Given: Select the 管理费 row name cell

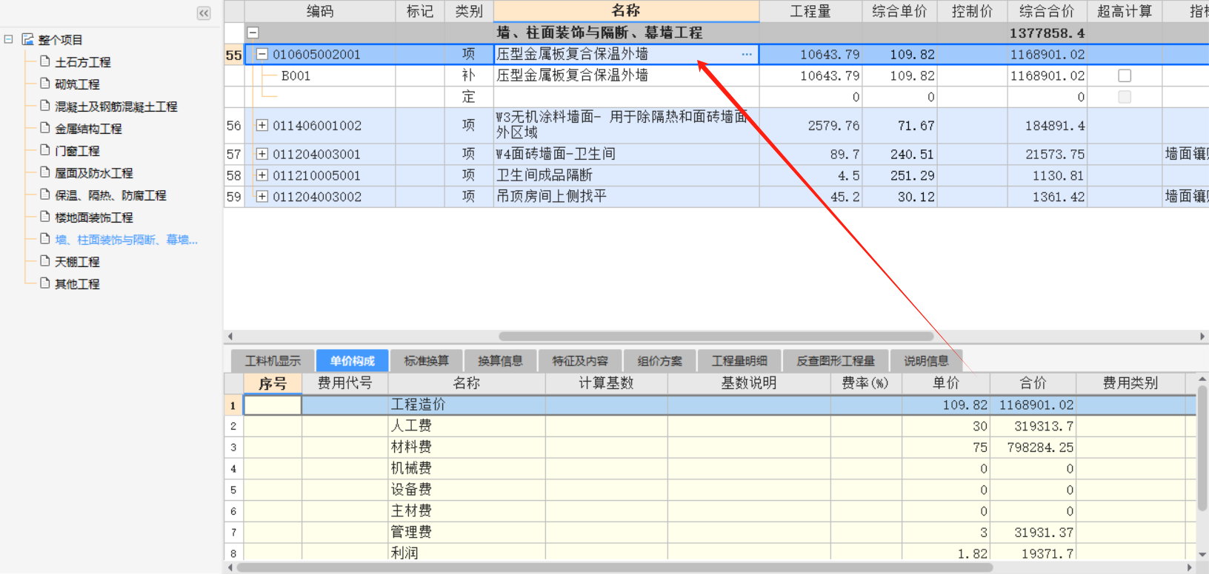Looking at the screenshot, I should (x=467, y=533).
